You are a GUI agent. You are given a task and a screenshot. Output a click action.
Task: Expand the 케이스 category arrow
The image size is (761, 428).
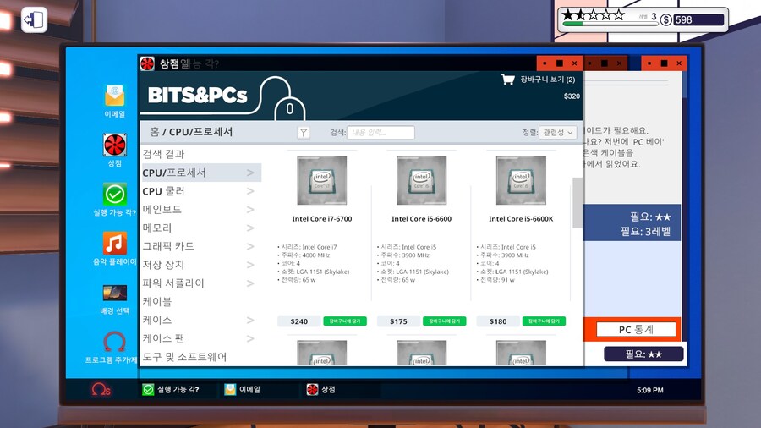tap(250, 321)
